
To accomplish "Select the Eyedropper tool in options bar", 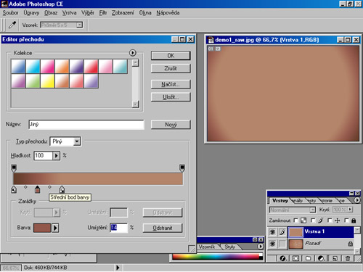I will pyautogui.click(x=12, y=25).
